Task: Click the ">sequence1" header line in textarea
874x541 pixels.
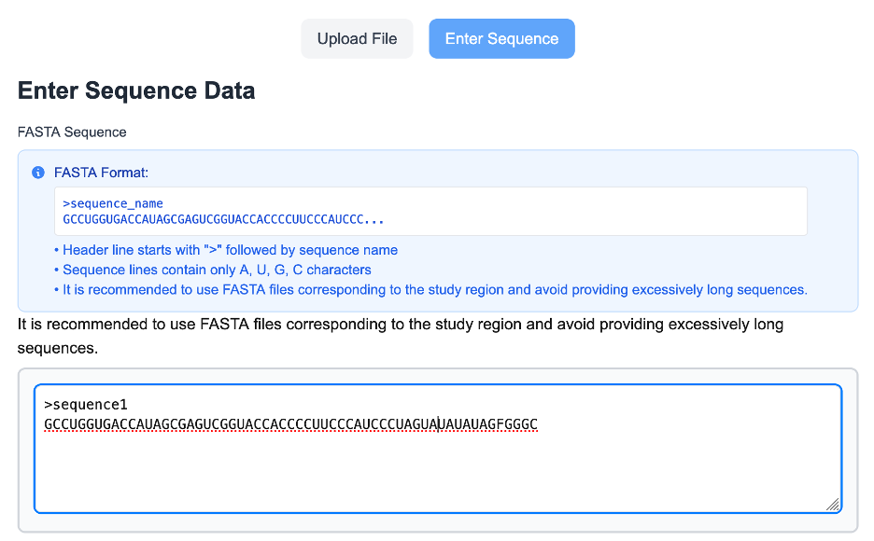Action: [85, 405]
